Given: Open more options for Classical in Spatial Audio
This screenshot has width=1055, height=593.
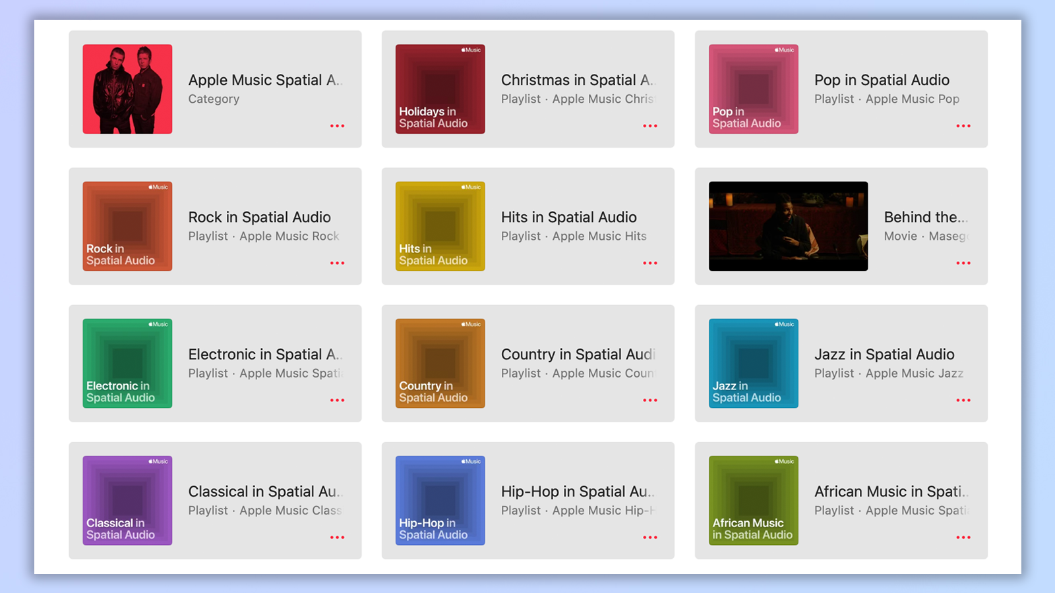Looking at the screenshot, I should coord(337,537).
